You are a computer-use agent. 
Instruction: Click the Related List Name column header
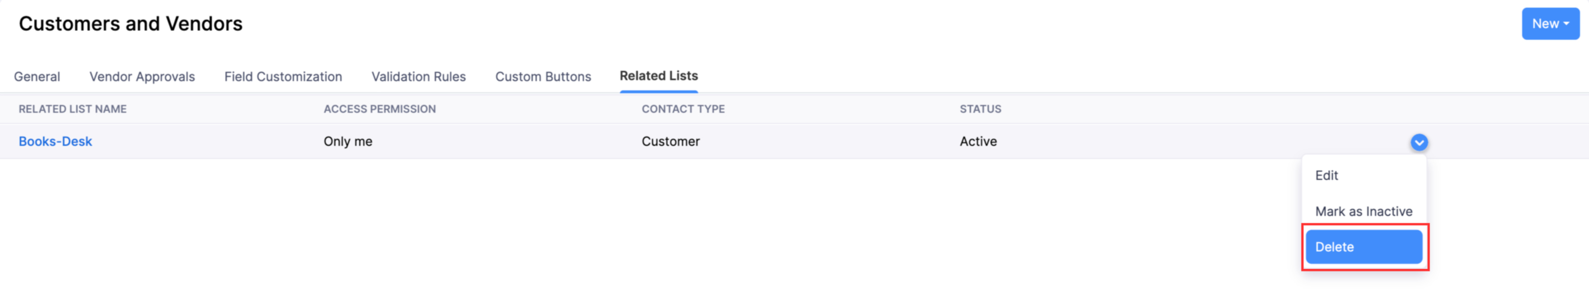coord(73,109)
